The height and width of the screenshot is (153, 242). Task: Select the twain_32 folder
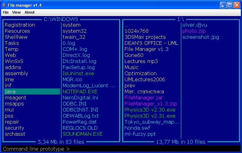pos(74,37)
